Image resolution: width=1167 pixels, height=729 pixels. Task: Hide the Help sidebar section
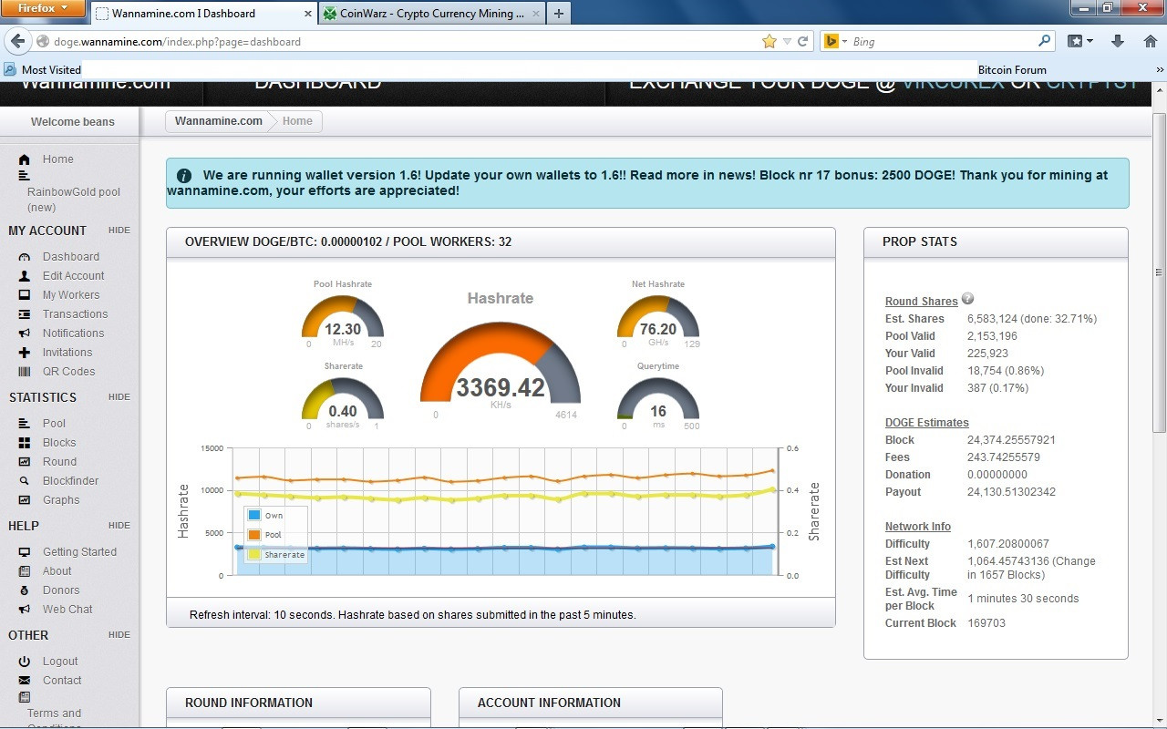click(119, 526)
